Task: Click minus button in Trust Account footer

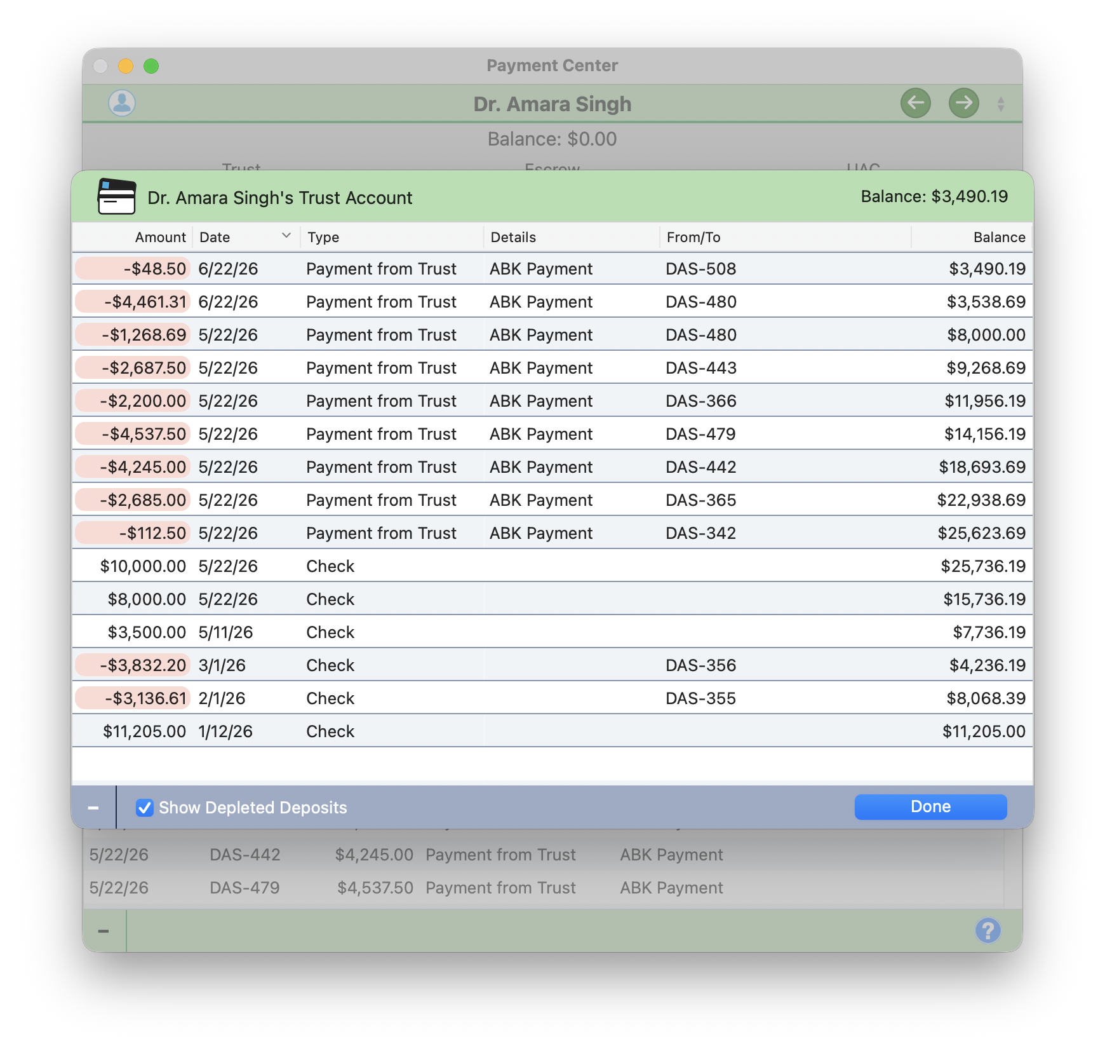Action: click(x=93, y=808)
